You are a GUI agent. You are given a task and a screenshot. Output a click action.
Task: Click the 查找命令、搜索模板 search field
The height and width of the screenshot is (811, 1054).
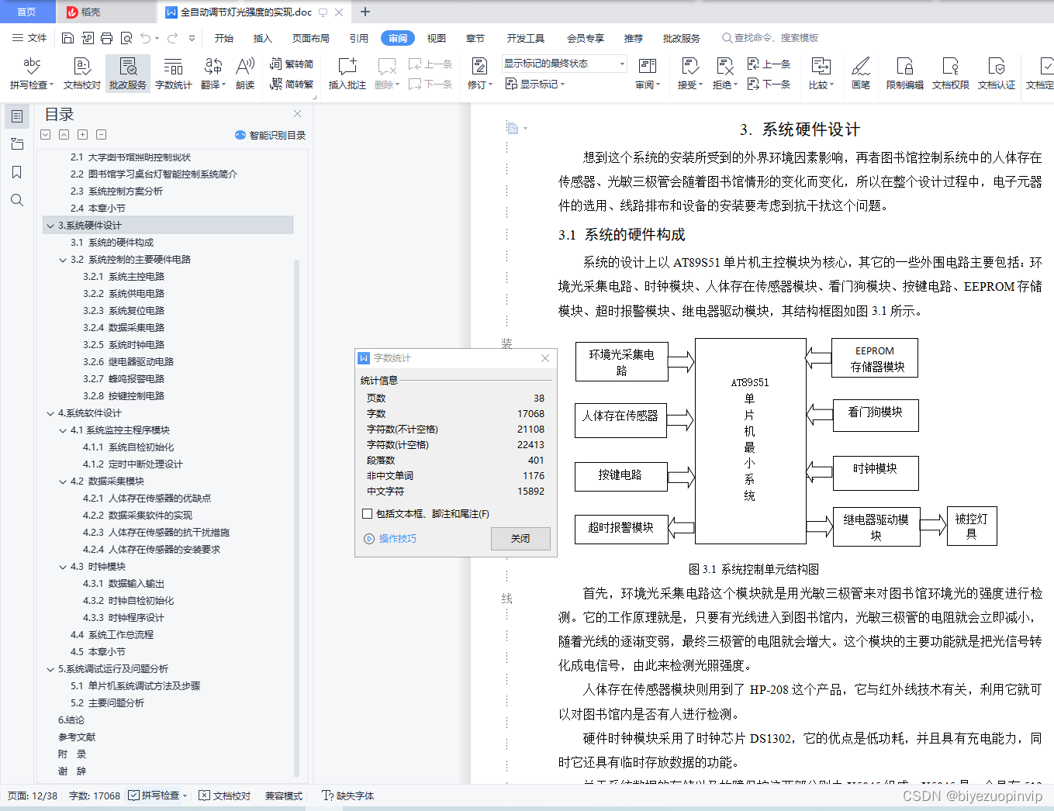(770, 38)
